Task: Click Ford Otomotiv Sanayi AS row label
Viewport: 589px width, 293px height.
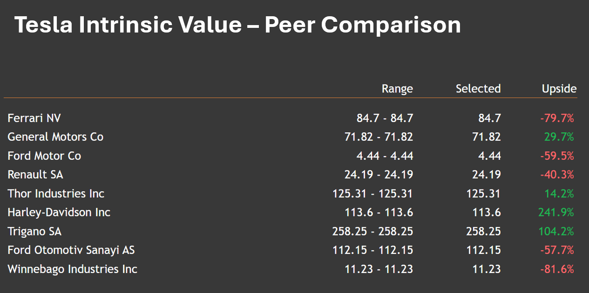Action: point(71,250)
